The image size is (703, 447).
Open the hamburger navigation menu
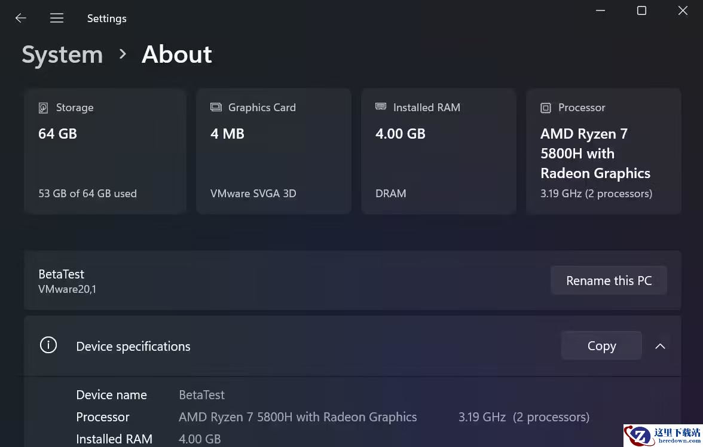[56, 18]
